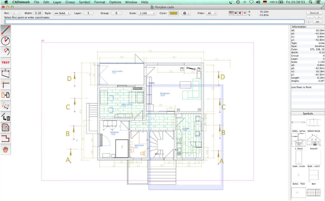Select the hatch fill tool
This screenshot has height=201, width=325.
pos(6,128)
